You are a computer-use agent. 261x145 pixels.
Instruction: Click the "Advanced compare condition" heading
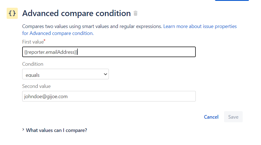(76, 13)
